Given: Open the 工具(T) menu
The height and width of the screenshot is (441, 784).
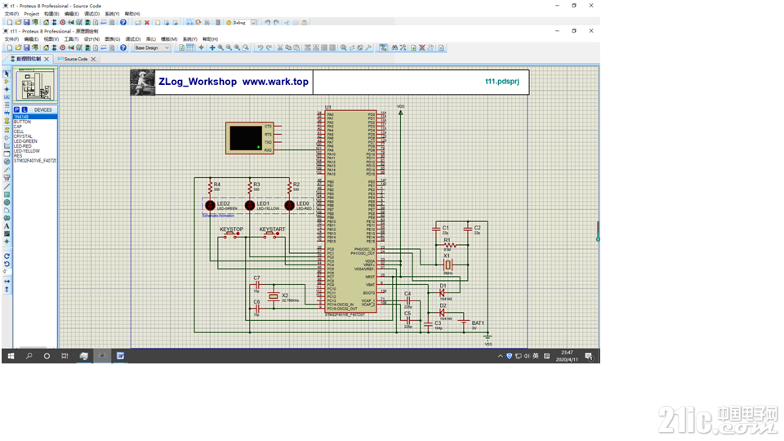Looking at the screenshot, I should click(x=71, y=39).
